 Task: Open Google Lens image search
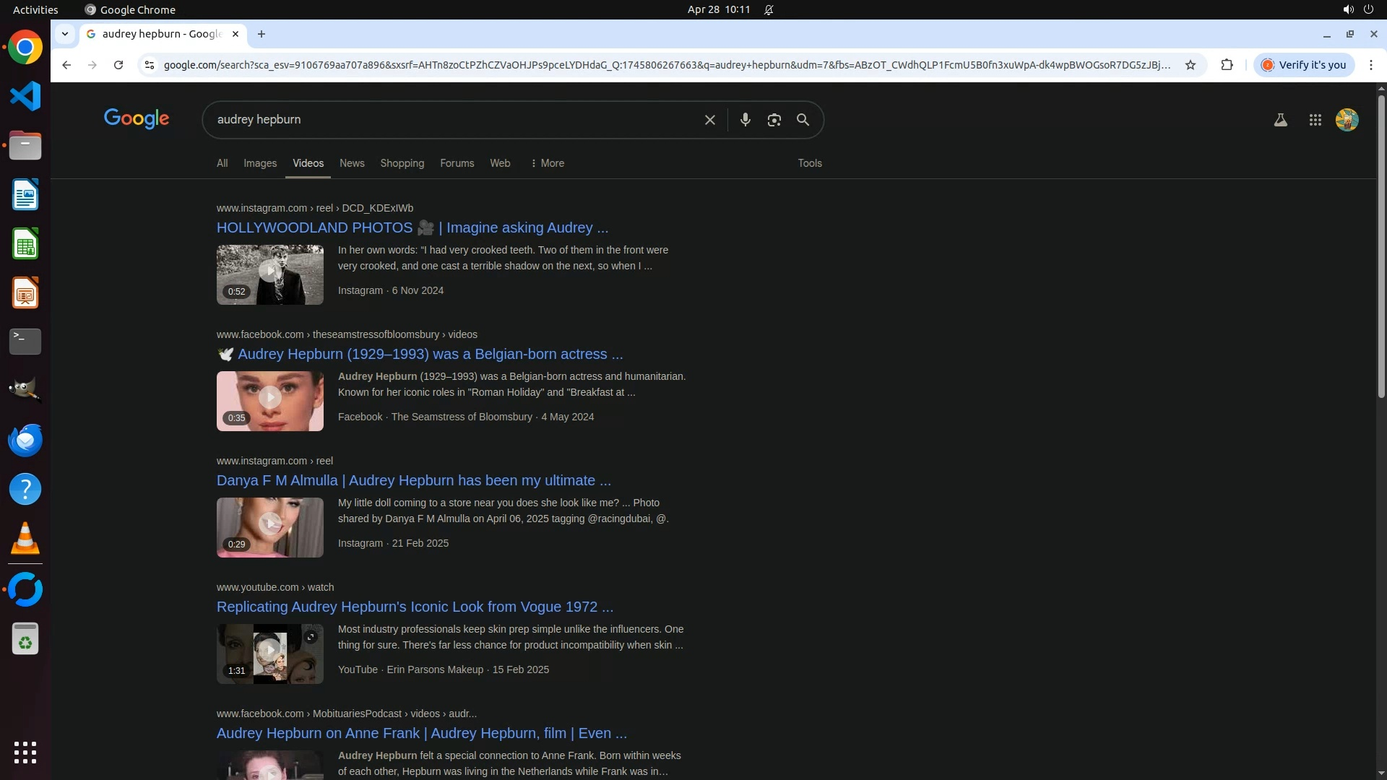click(774, 120)
